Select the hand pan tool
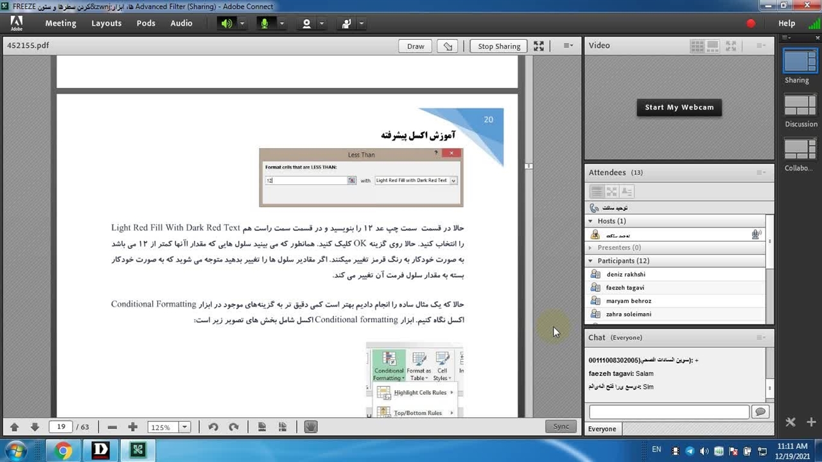This screenshot has height=462, width=822. [311, 427]
